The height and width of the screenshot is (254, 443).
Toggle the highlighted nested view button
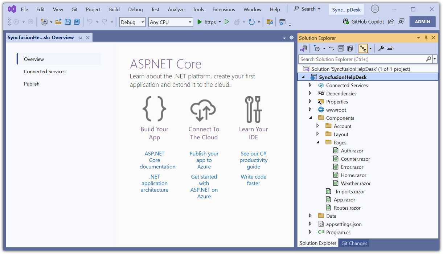click(363, 48)
